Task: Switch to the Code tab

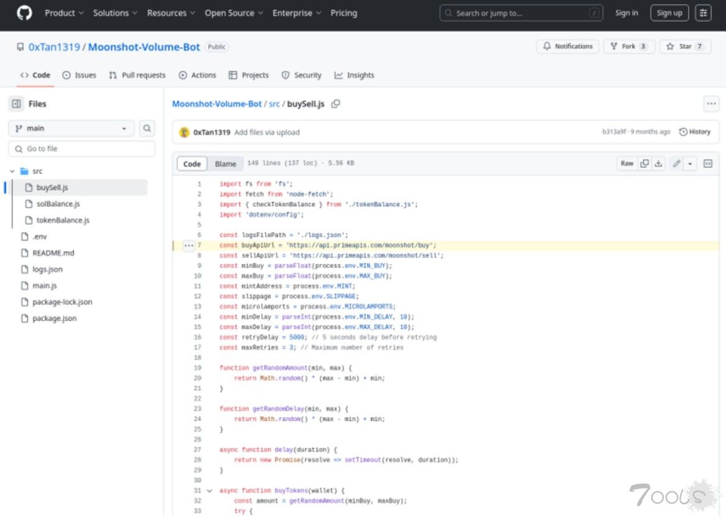Action: 35,75
